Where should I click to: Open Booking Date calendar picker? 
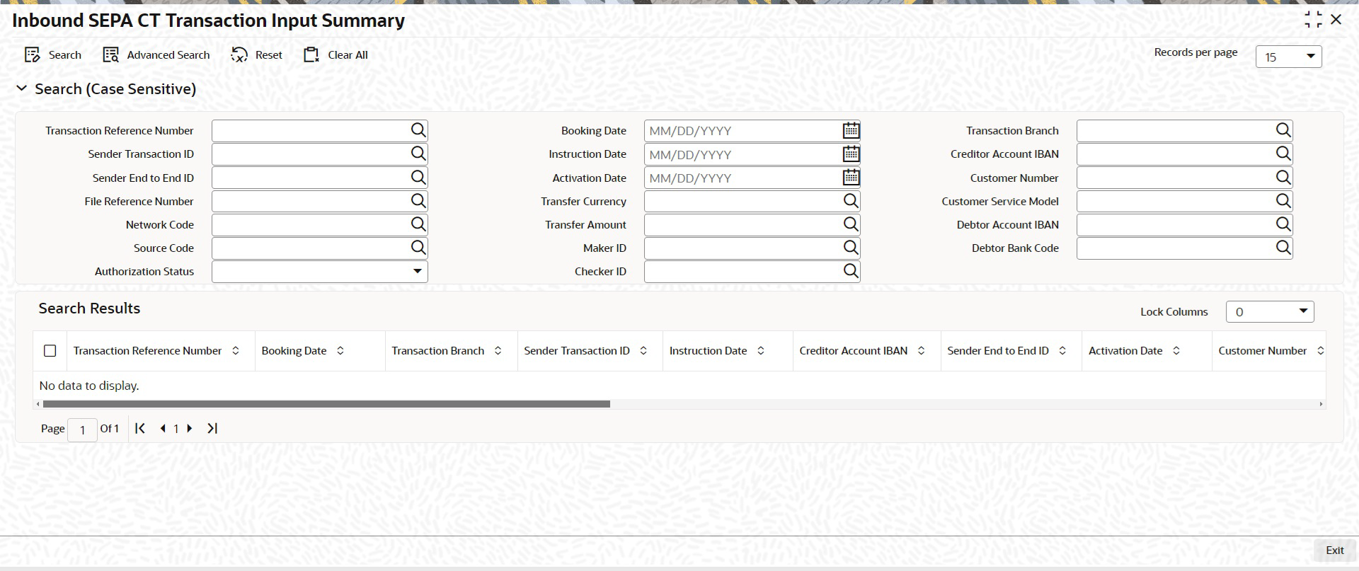tap(851, 130)
